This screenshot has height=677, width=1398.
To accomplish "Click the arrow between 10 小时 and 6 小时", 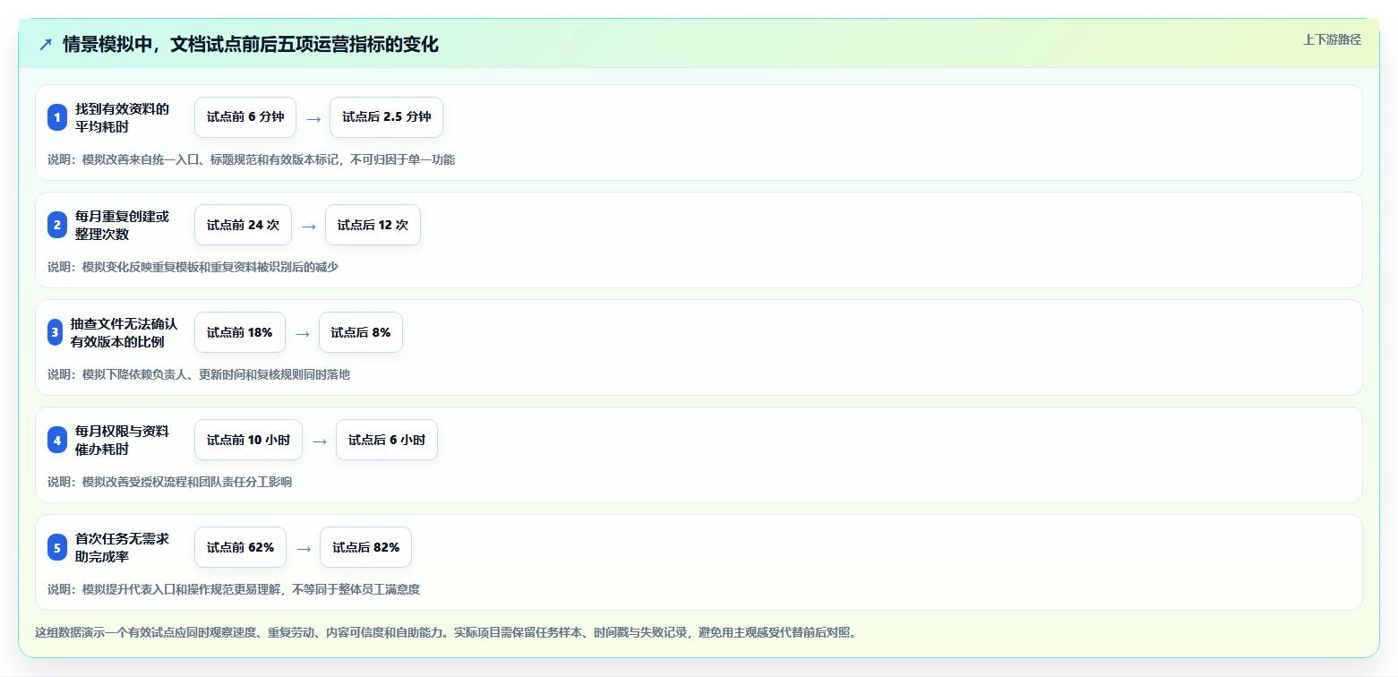I will tap(320, 441).
